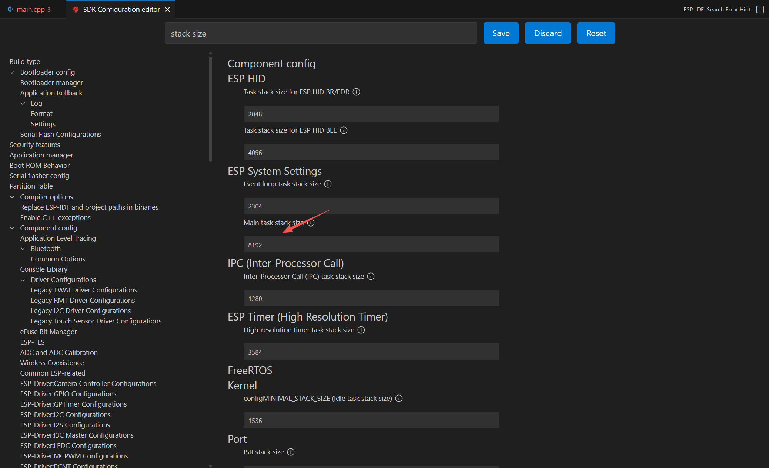Image resolution: width=769 pixels, height=468 pixels.
Task: Collapse the Bootloader config tree node
Action: coord(12,72)
